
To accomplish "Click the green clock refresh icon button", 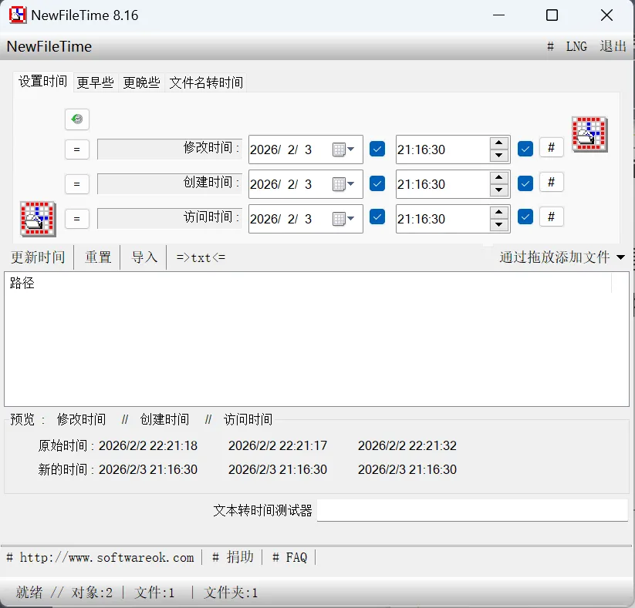I will pos(77,119).
